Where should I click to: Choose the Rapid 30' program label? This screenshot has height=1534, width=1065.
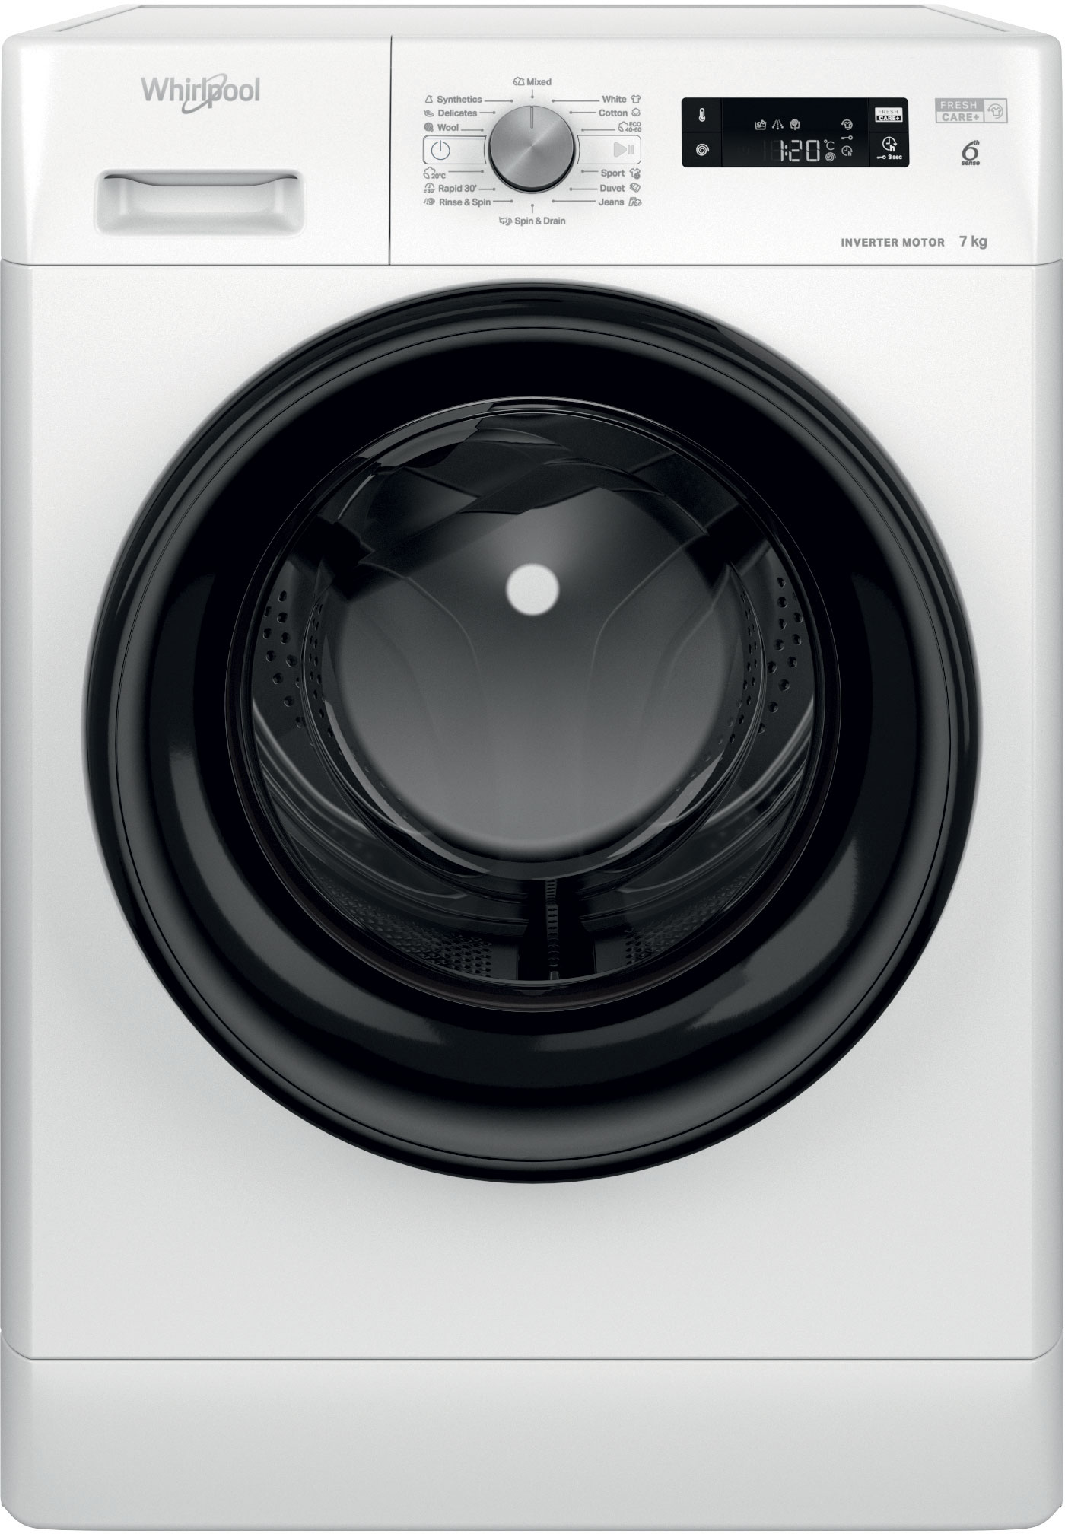pyautogui.click(x=456, y=188)
